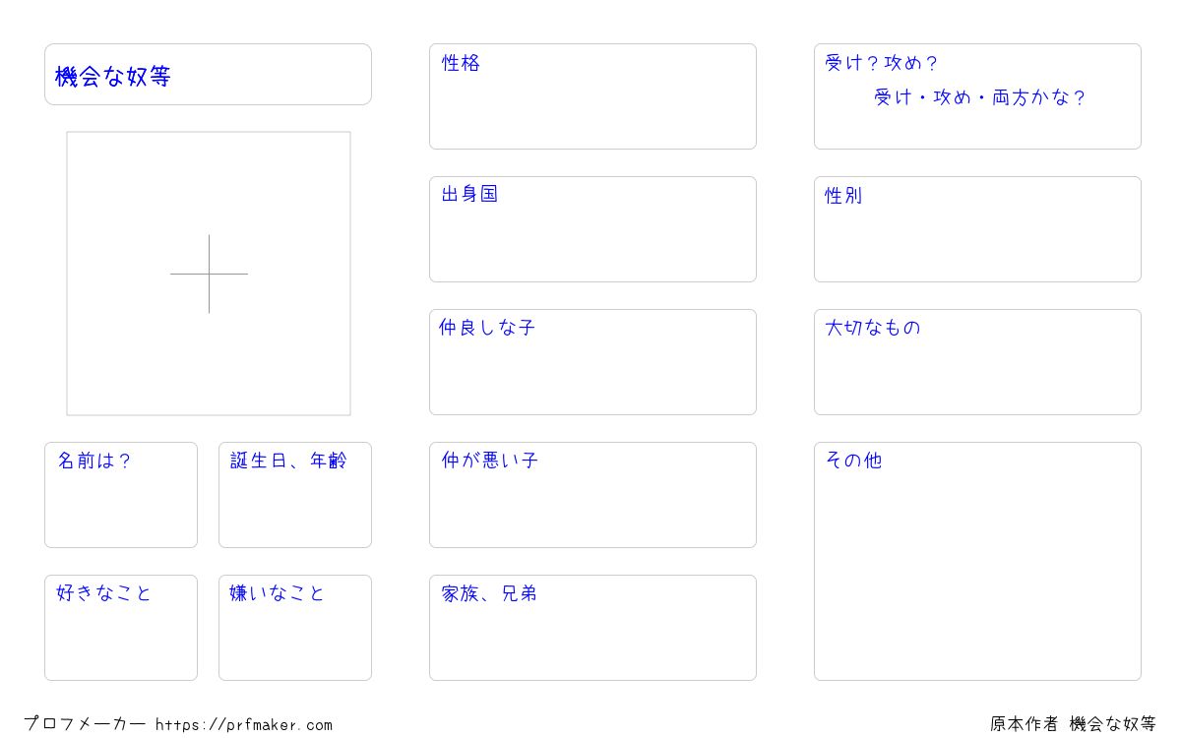
Task: Click the 名前は？ box
Action: coord(121,495)
